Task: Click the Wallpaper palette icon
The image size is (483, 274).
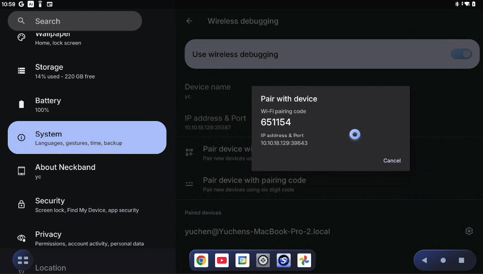Action: [x=21, y=38]
